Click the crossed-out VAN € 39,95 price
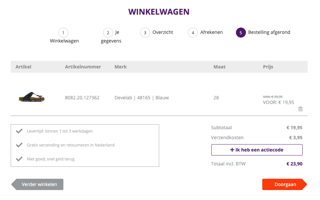Screen dimensions: 320x200 tap(273, 96)
